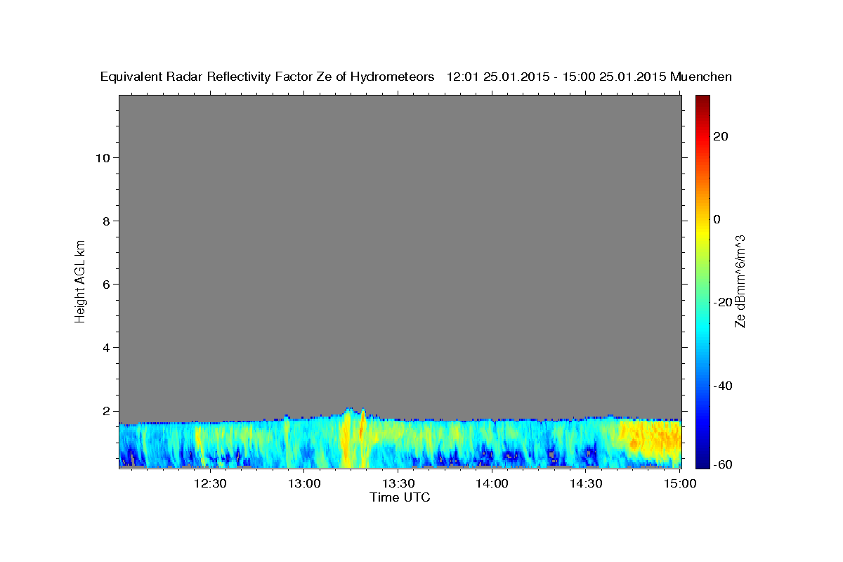Click the 12:30 time tick label
Screen dimensions: 843x562
(210, 483)
